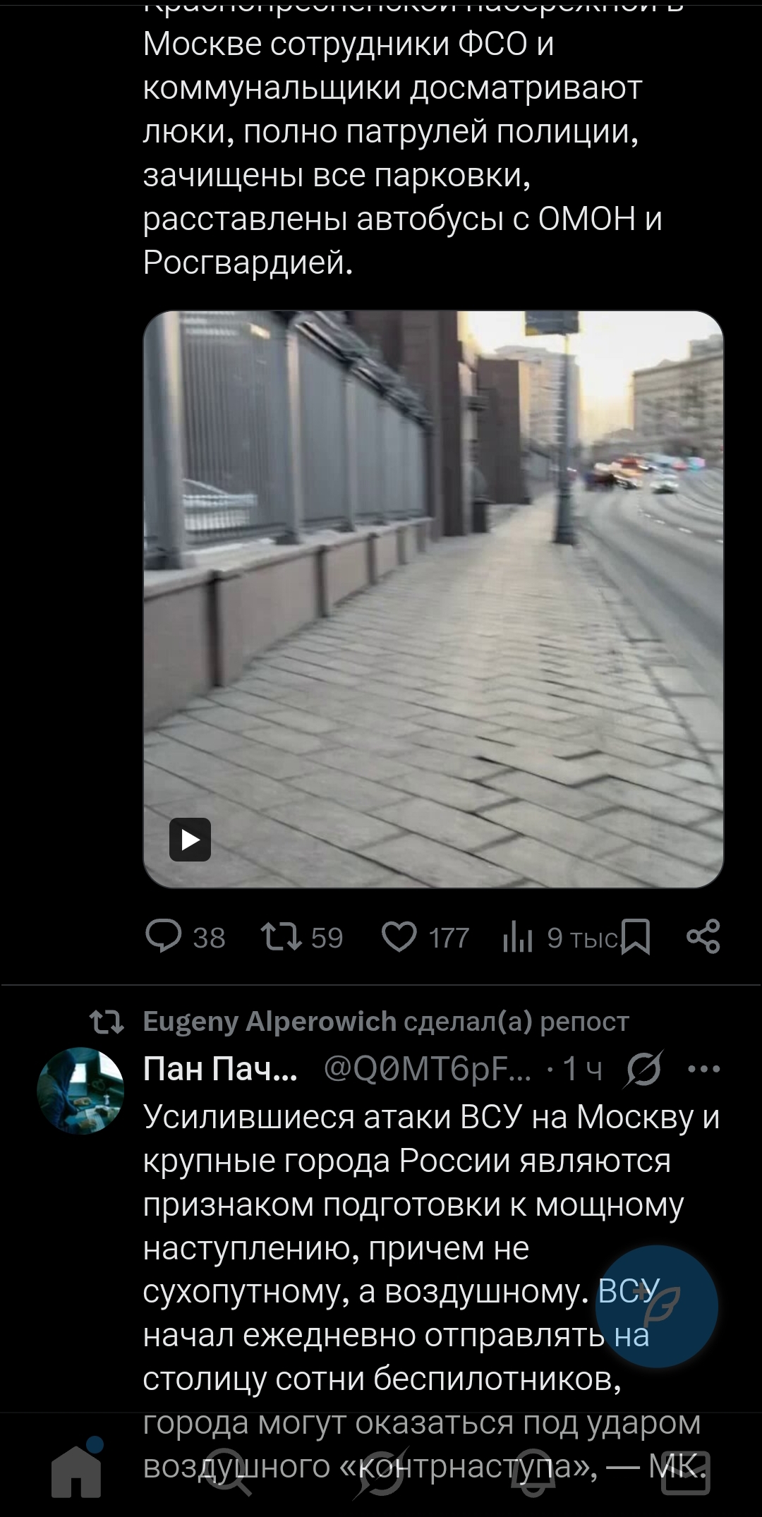Open the Search tab in bottom bar
Screen dimensions: 762x1517
pos(229,1470)
